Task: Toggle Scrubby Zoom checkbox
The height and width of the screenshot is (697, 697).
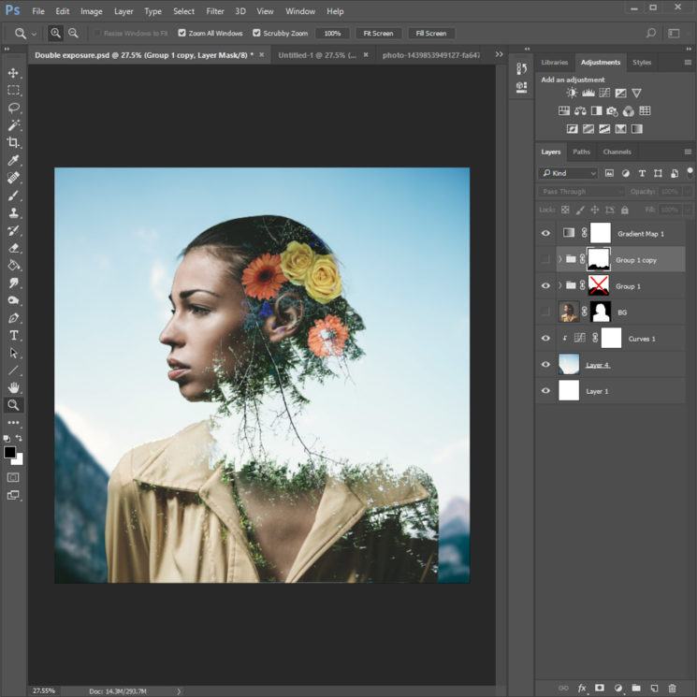Action: point(256,33)
